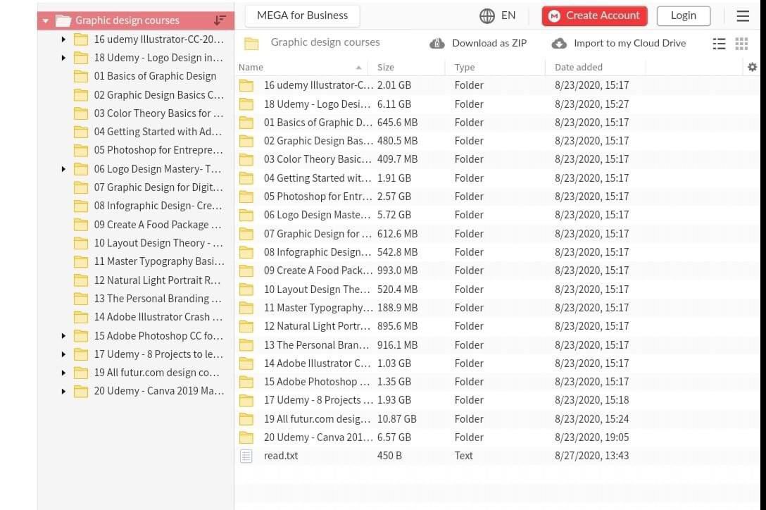The height and width of the screenshot is (510, 766).
Task: Select 07 Graphic Design for Digit in tree
Action: 158,187
